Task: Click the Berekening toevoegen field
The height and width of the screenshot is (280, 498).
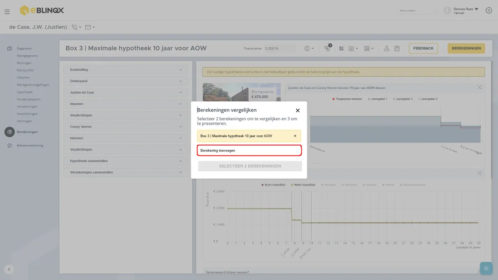Action: tap(249, 150)
